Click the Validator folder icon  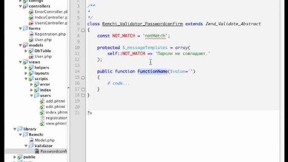click(31, 146)
